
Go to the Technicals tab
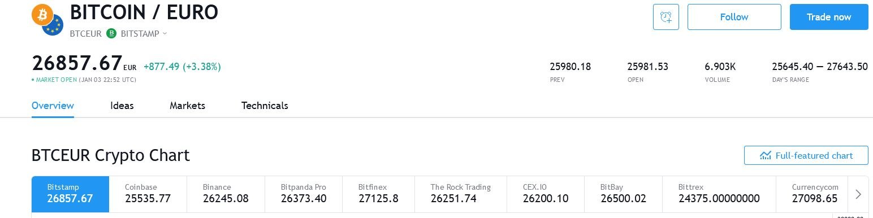(265, 106)
